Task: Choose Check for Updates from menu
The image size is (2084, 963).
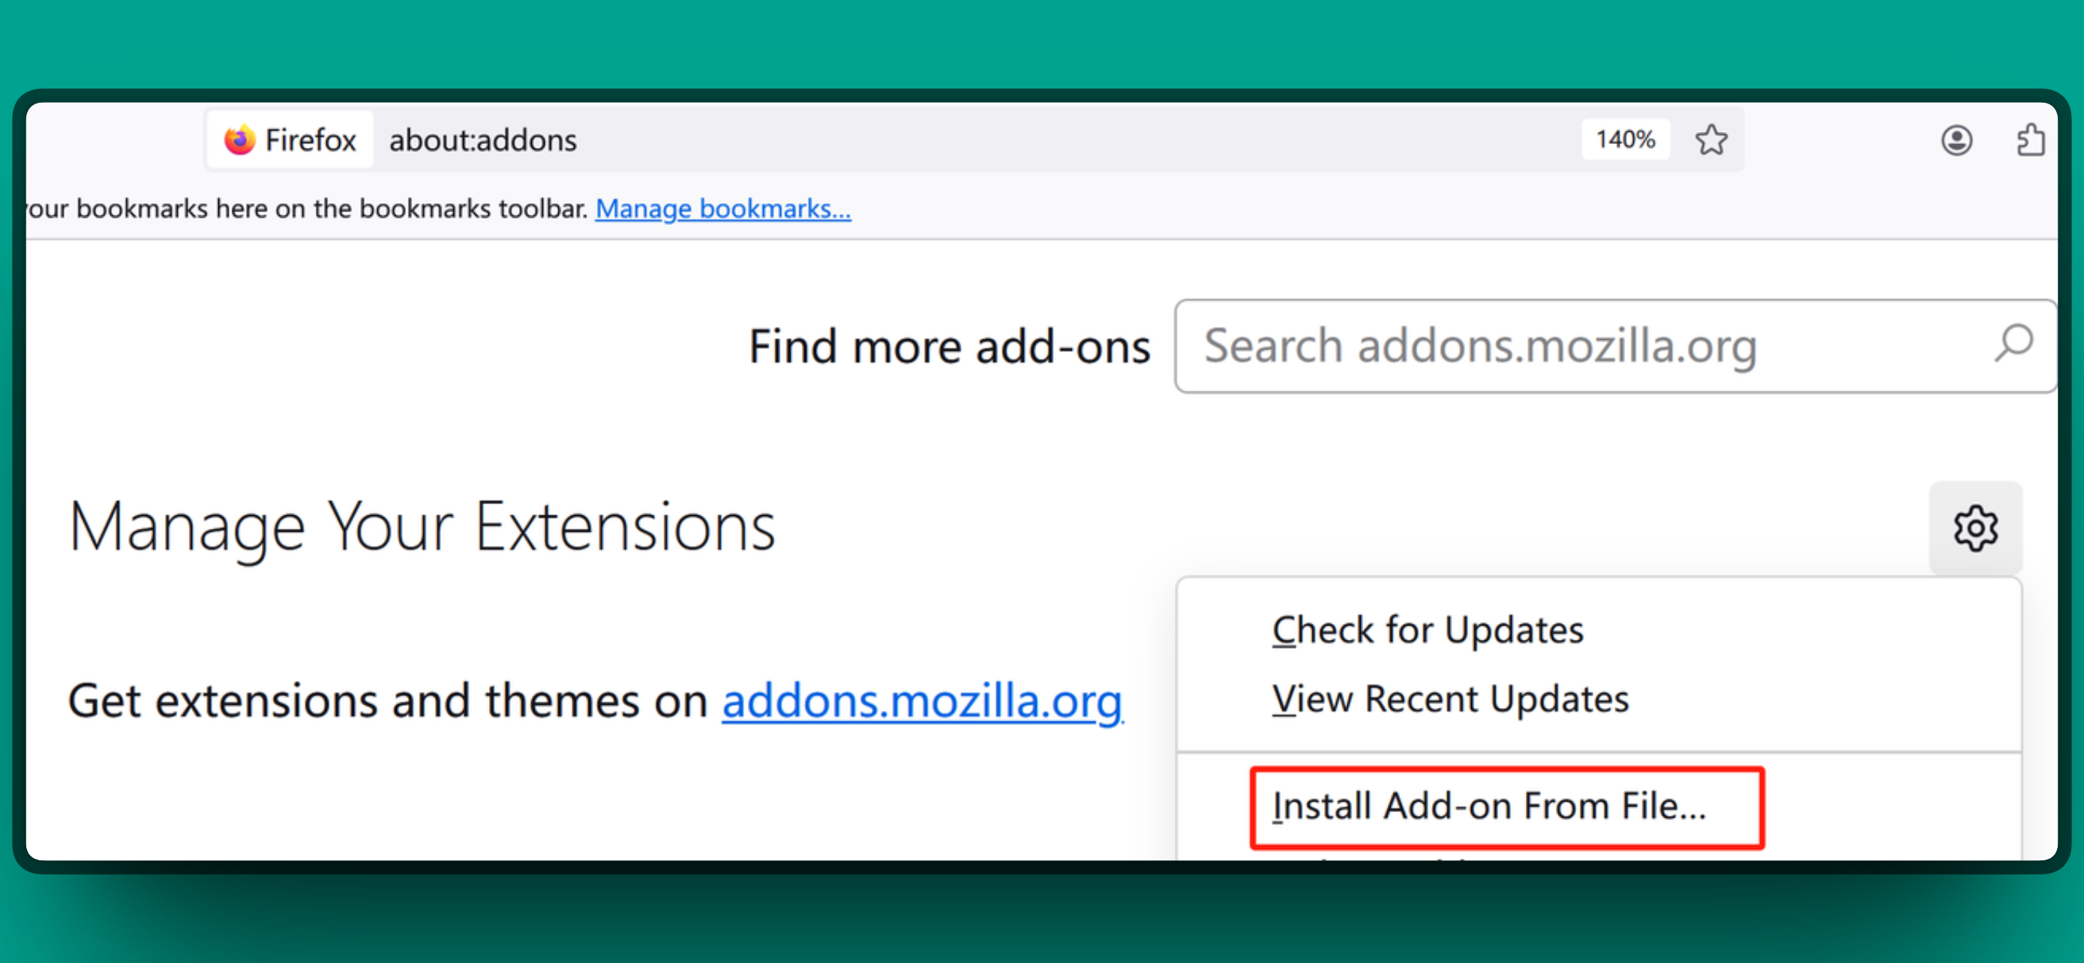Action: coord(1427,630)
